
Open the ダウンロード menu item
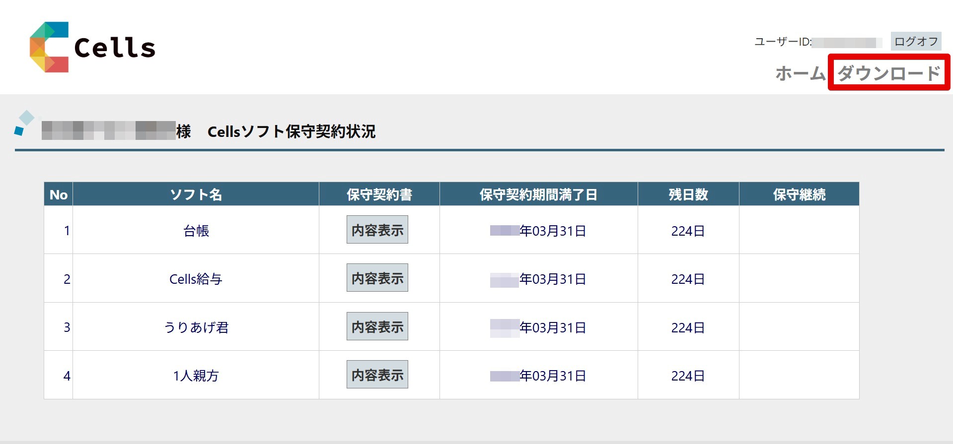(888, 73)
